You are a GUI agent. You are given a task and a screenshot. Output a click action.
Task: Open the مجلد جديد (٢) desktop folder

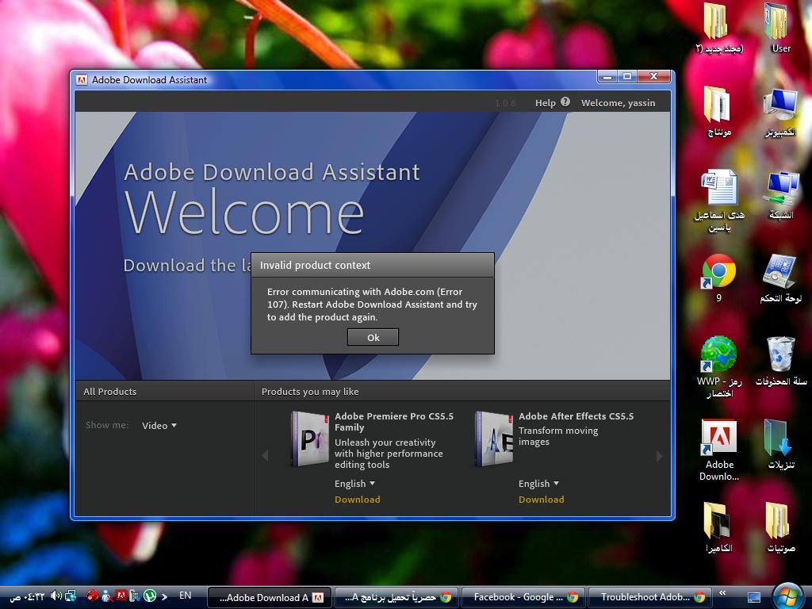[718, 29]
